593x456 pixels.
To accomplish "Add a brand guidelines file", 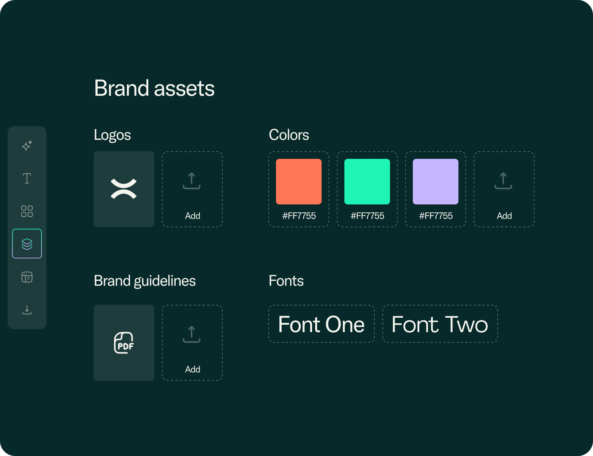I will tap(192, 343).
